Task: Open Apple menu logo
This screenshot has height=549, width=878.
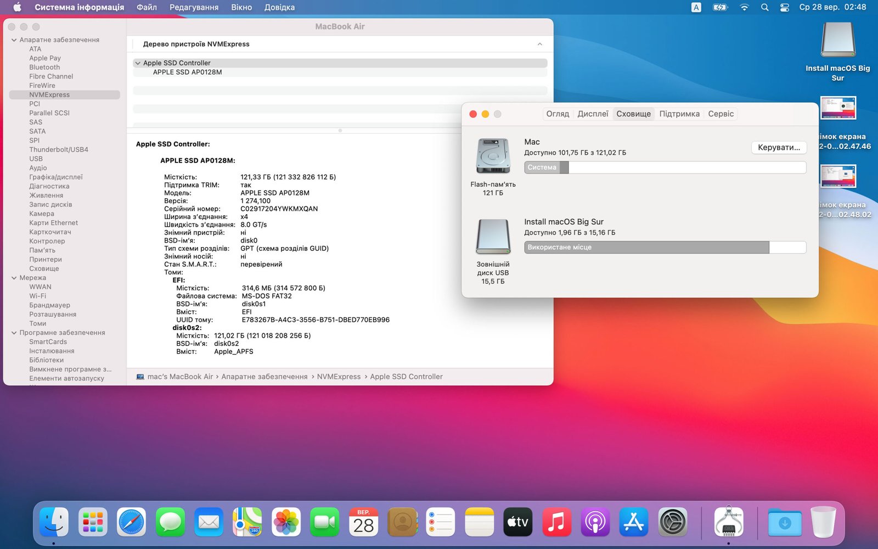Action: pos(17,7)
